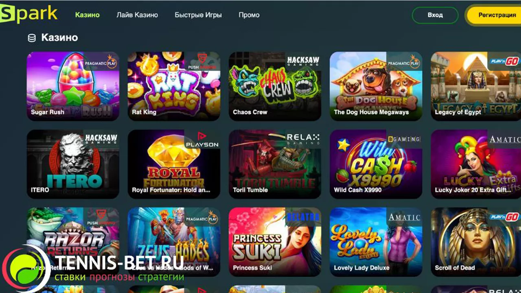
Task: Click the Play'n GO badge on Legacy of Egypt
Action: [x=504, y=61]
